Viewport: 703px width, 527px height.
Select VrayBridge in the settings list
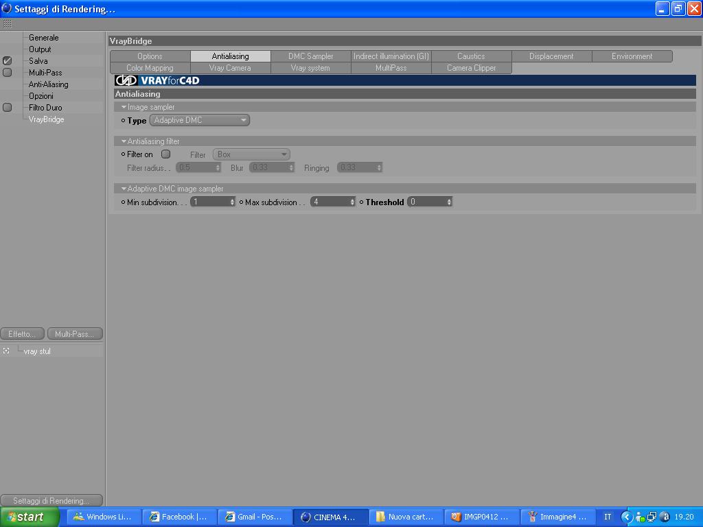tap(46, 119)
